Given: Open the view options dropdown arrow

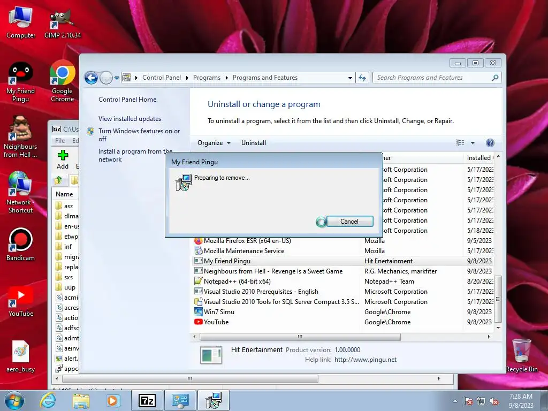Looking at the screenshot, I should pyautogui.click(x=473, y=142).
